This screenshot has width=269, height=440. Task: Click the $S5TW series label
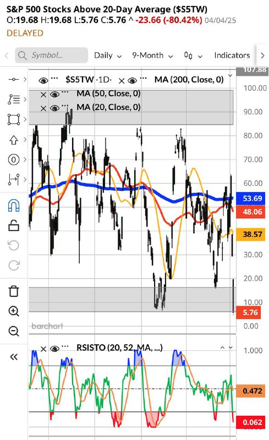[x=79, y=80]
